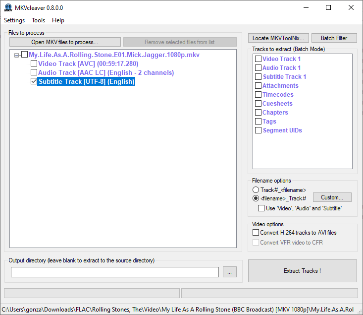
Task: Select Track#_<filename> radio option
Action: pos(256,189)
